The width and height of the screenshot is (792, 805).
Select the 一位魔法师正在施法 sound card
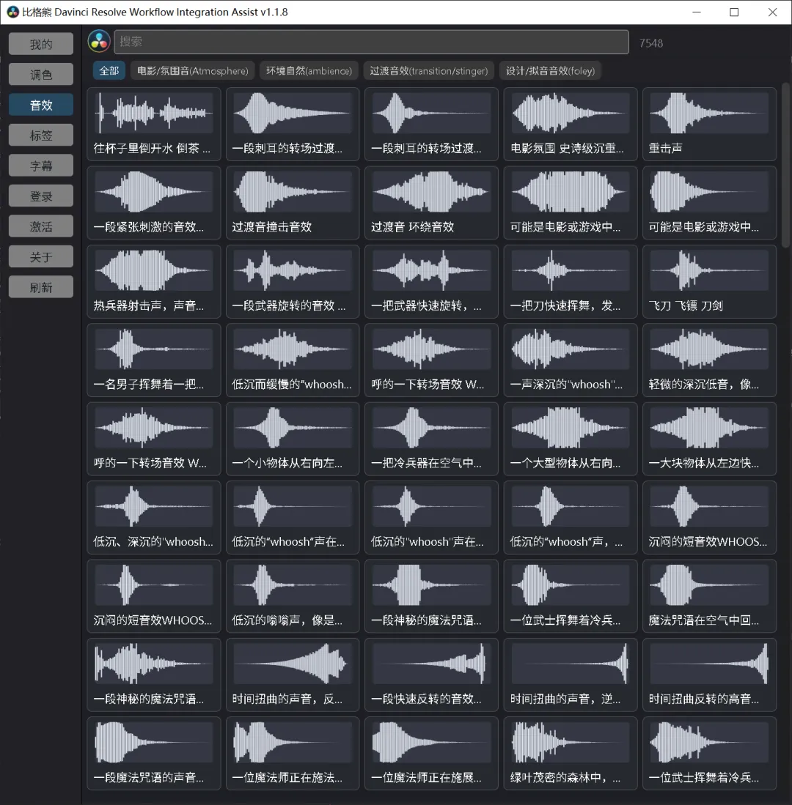point(293,753)
